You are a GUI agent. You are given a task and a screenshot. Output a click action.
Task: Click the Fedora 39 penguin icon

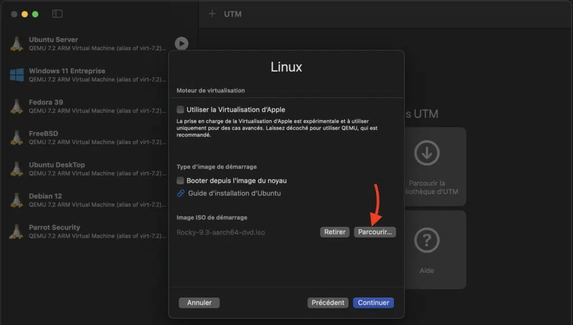(16, 106)
